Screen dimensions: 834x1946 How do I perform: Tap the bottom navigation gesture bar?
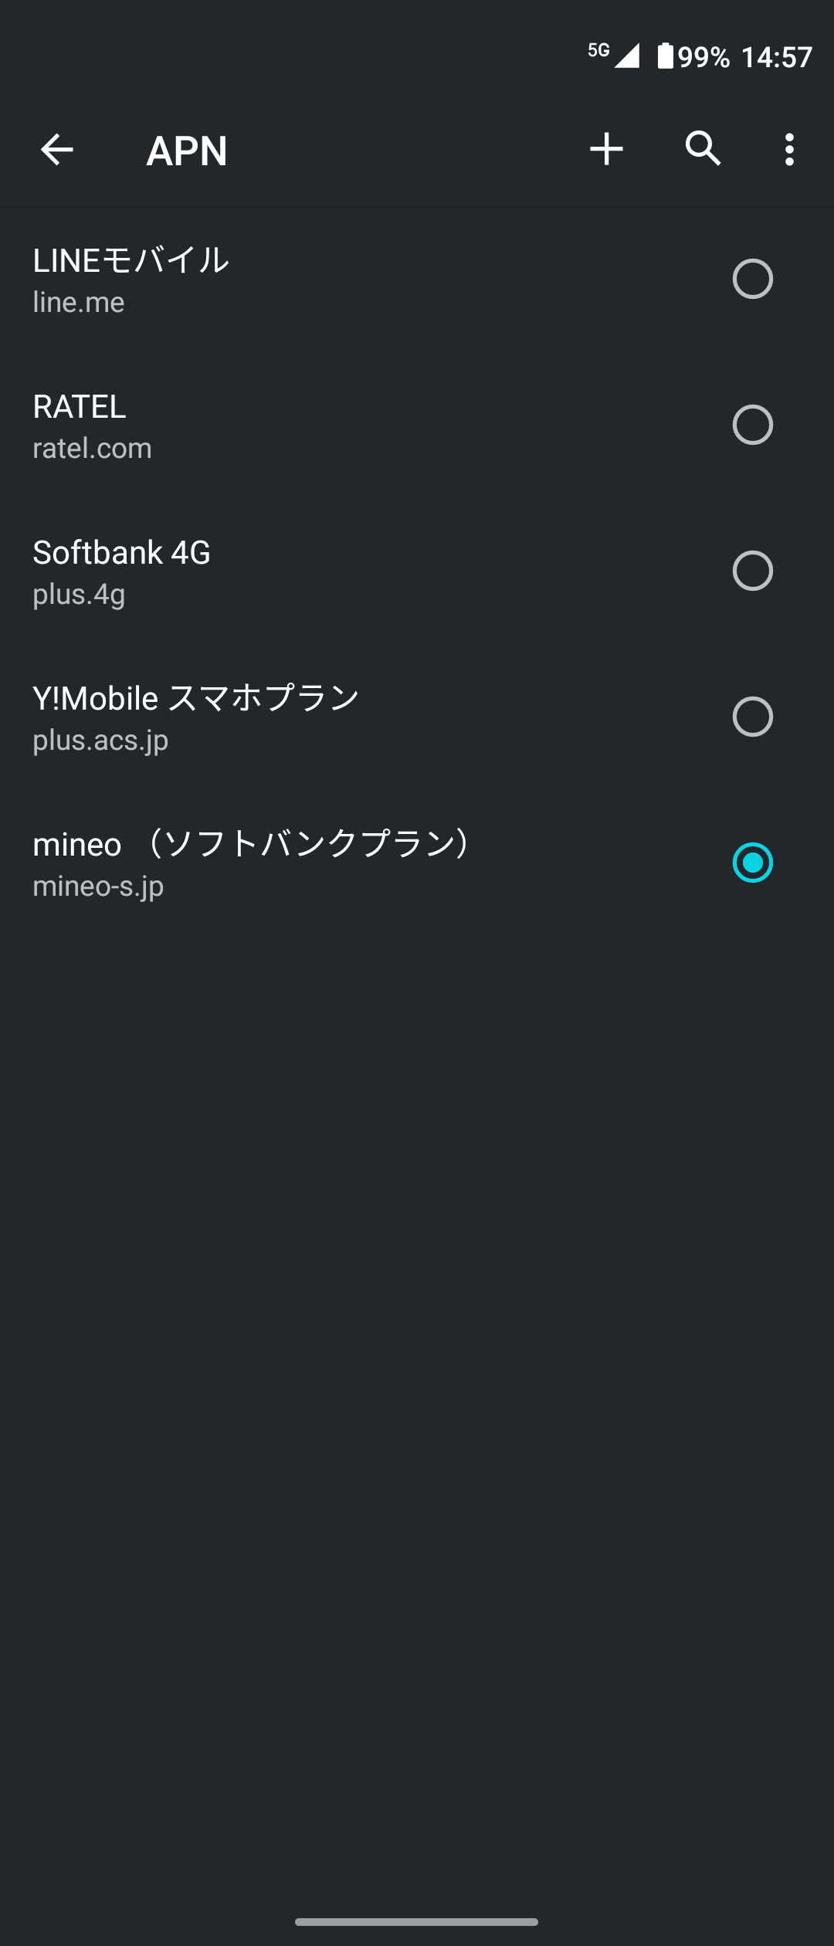point(416,1921)
